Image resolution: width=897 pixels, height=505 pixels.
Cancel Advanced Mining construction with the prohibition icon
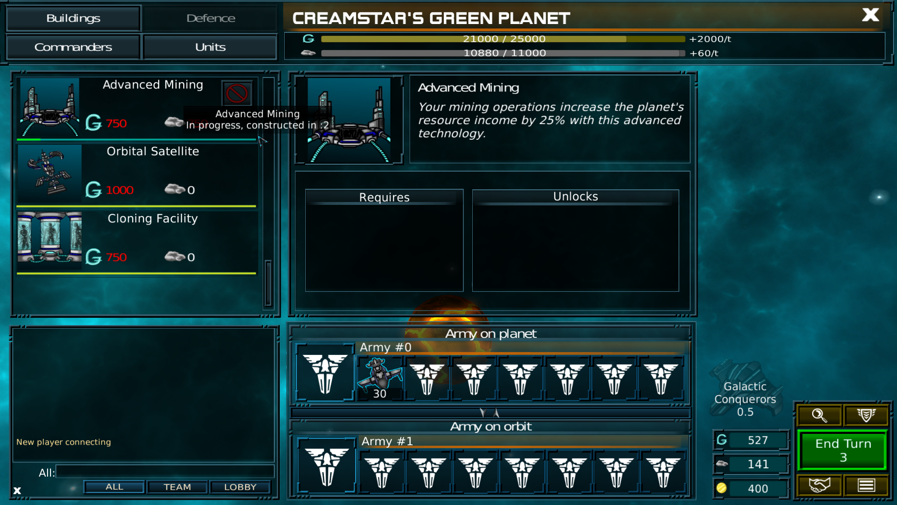(237, 93)
